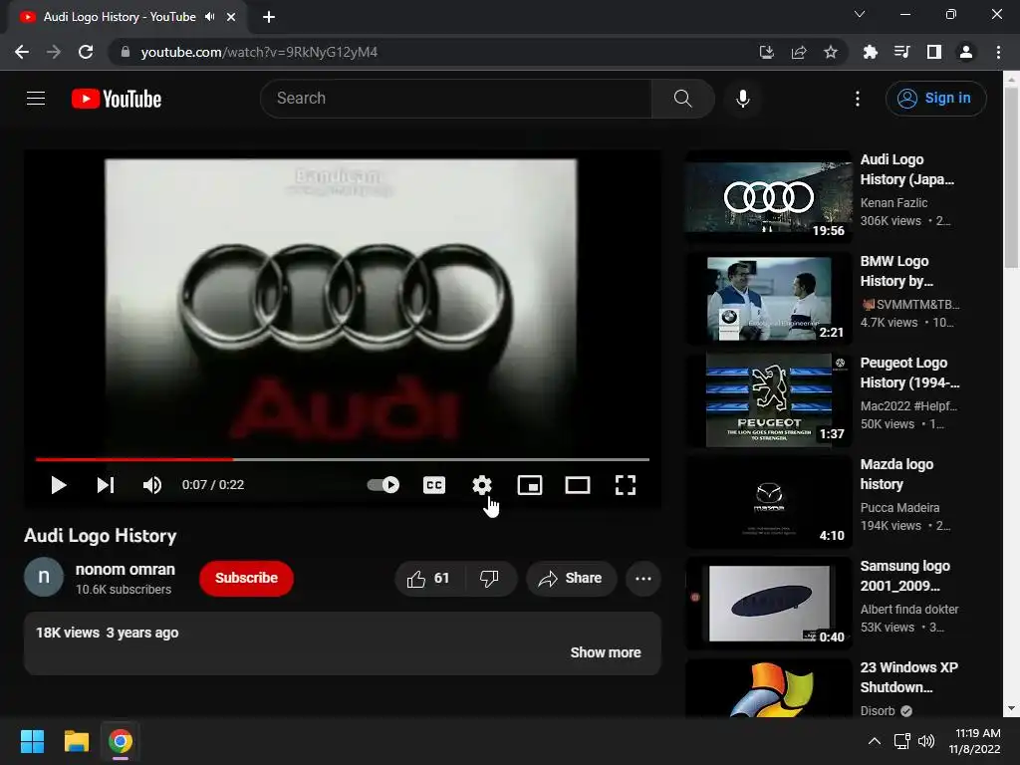Go to YouTube home via logo

[117, 99]
